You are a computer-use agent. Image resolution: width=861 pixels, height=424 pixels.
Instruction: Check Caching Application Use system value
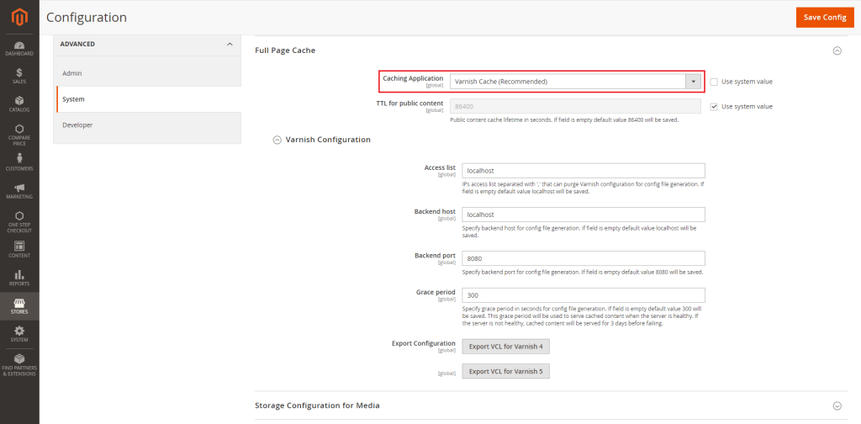coord(714,82)
